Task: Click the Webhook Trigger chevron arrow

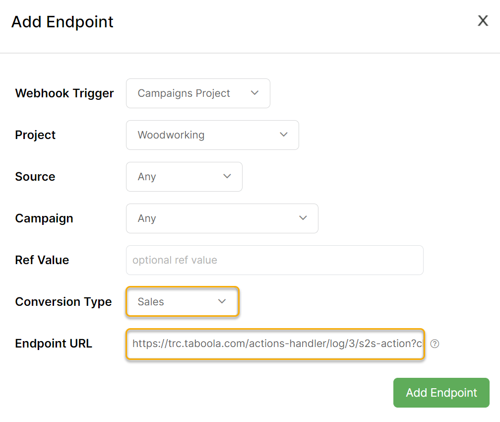Action: 255,93
